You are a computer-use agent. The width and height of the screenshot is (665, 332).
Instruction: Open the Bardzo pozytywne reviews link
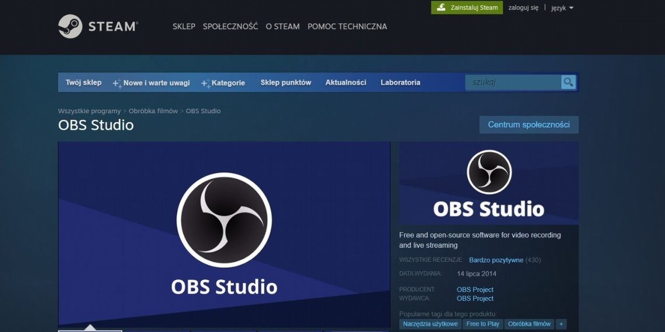[496, 260]
